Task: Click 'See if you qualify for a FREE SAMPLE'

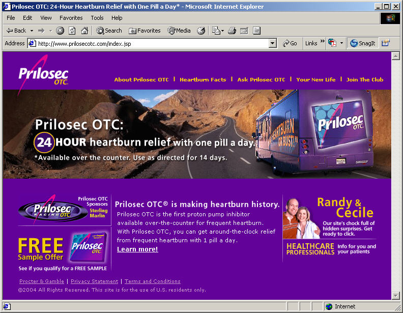Action: (63, 268)
